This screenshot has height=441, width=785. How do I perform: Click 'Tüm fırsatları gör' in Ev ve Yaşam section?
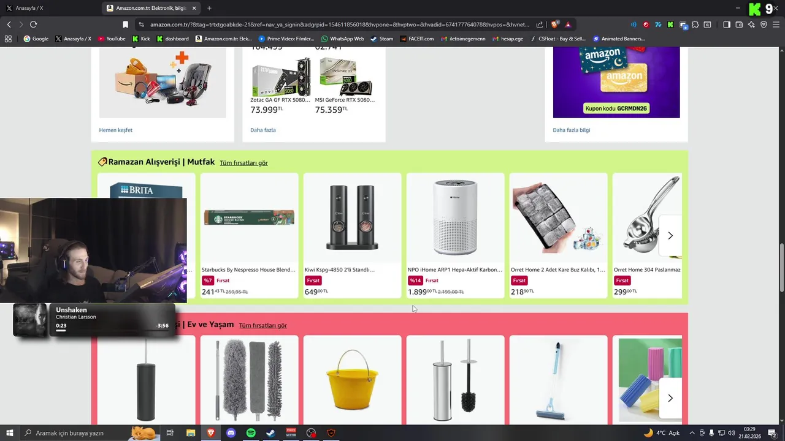click(x=262, y=325)
